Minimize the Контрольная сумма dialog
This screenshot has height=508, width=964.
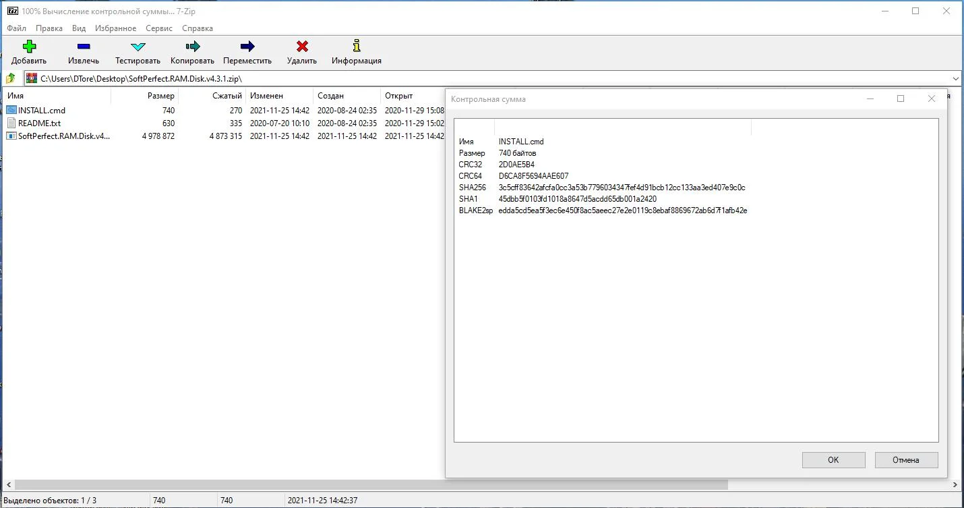tap(870, 98)
